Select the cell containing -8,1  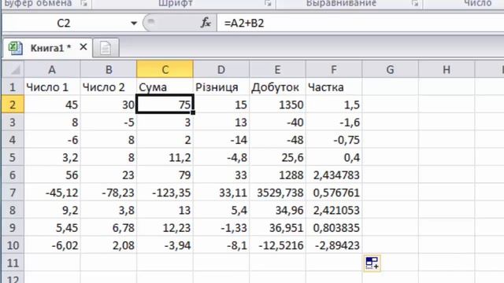221,245
